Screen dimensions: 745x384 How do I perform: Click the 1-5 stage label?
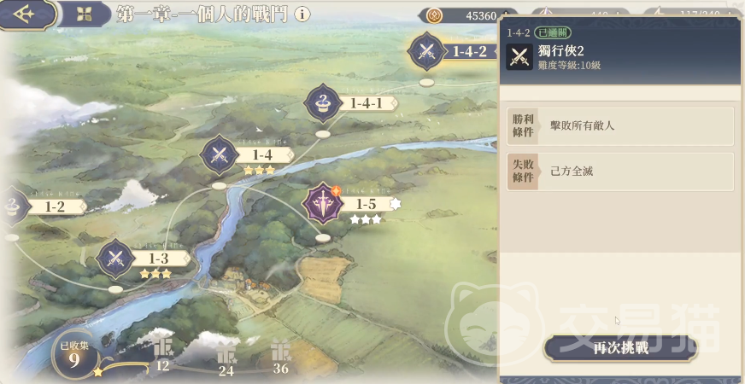coord(367,205)
